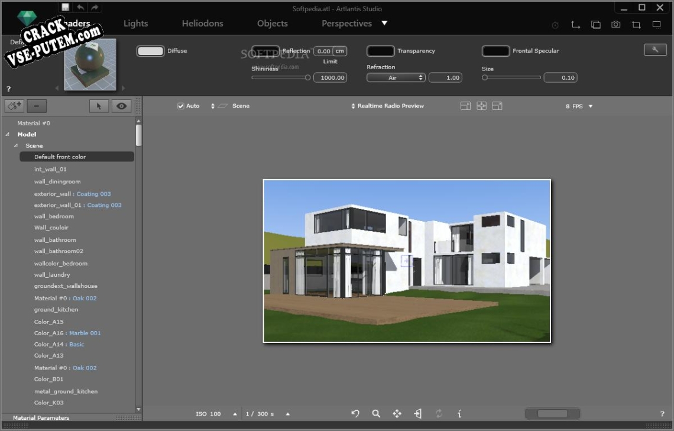This screenshot has width=674, height=431.
Task: Click the timer icon in the top toolbar
Action: 555,25
